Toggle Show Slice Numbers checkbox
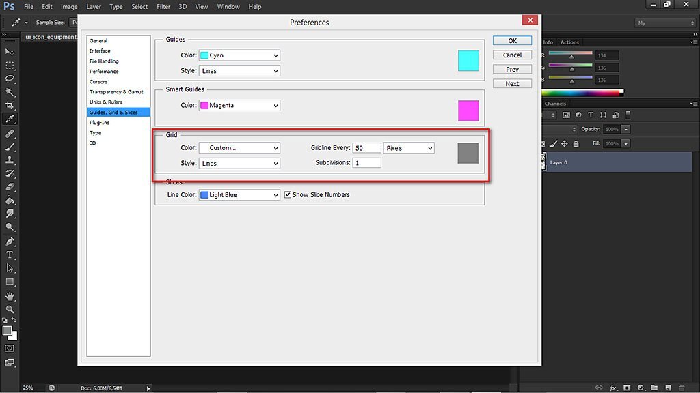 (x=288, y=195)
